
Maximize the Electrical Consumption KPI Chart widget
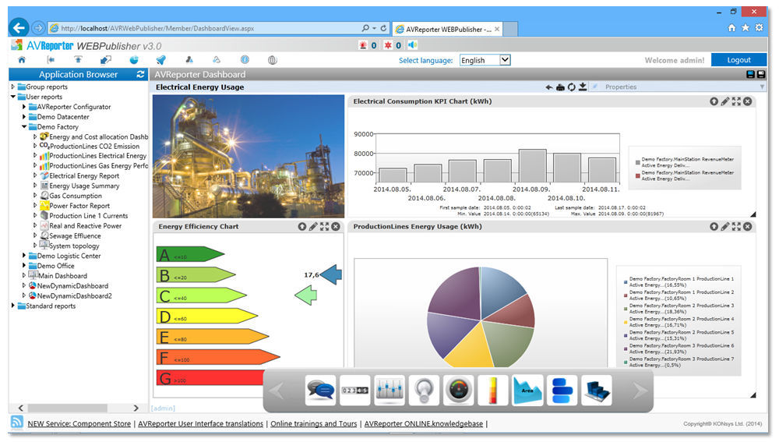736,101
